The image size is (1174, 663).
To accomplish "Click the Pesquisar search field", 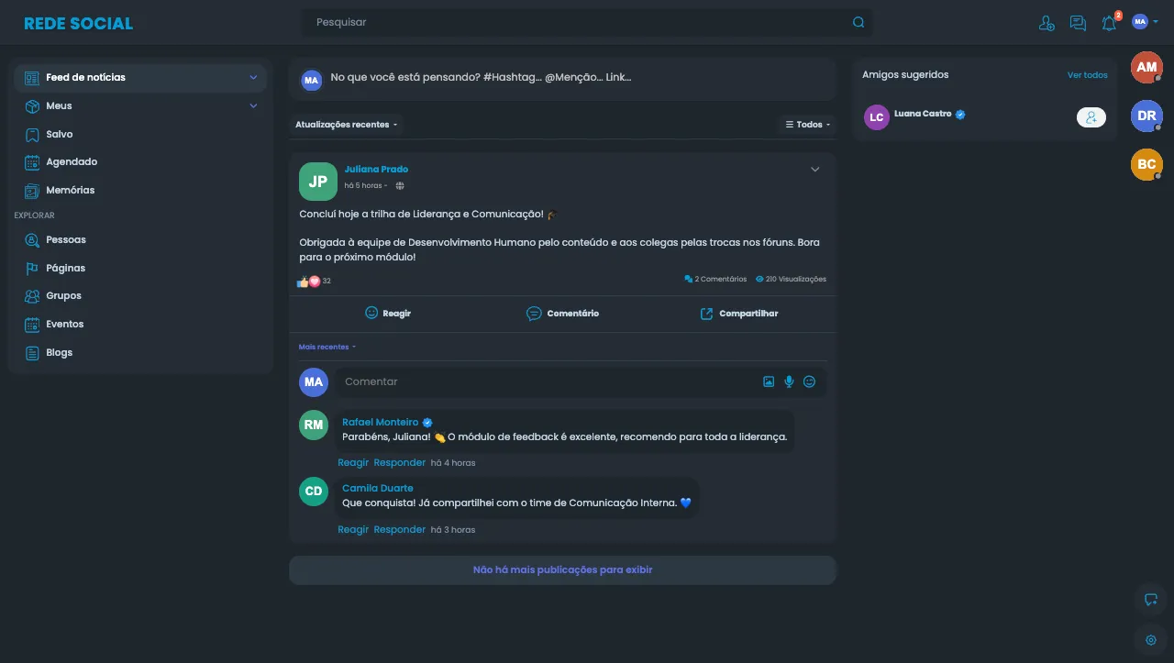I will point(587,22).
